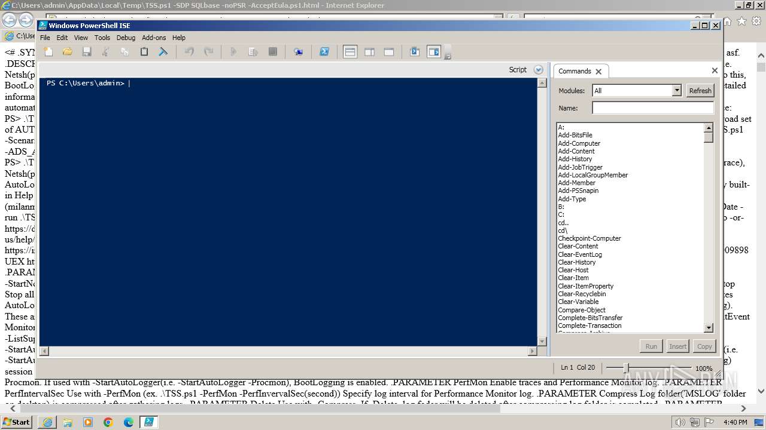
Task: Click Start PowerShell.exe console icon
Action: [324, 52]
